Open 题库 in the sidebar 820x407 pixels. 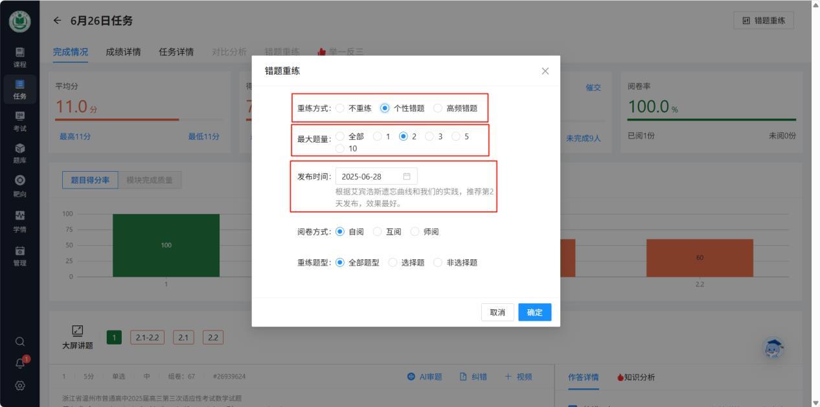(19, 154)
